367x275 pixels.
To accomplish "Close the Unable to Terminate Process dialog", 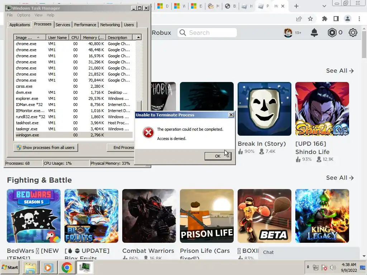I will [x=231, y=115].
